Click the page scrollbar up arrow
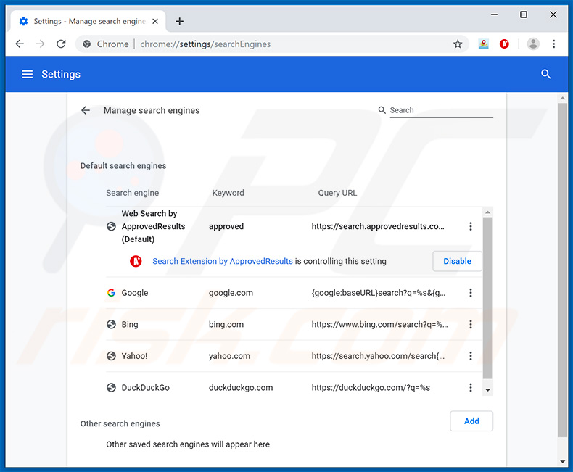 562,98
